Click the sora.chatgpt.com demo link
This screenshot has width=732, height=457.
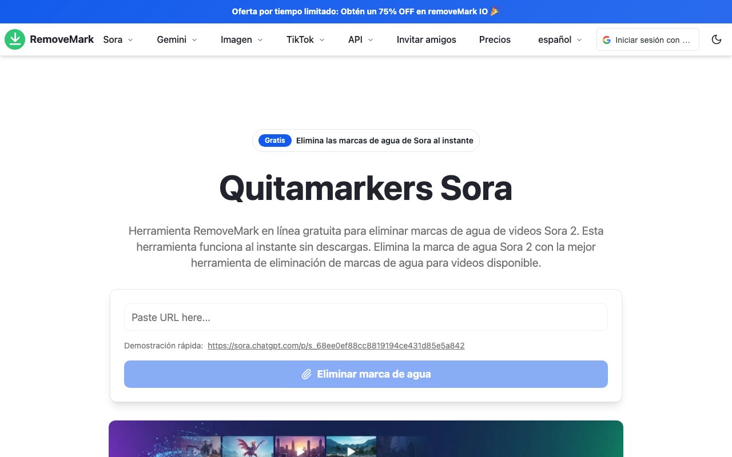(336, 346)
